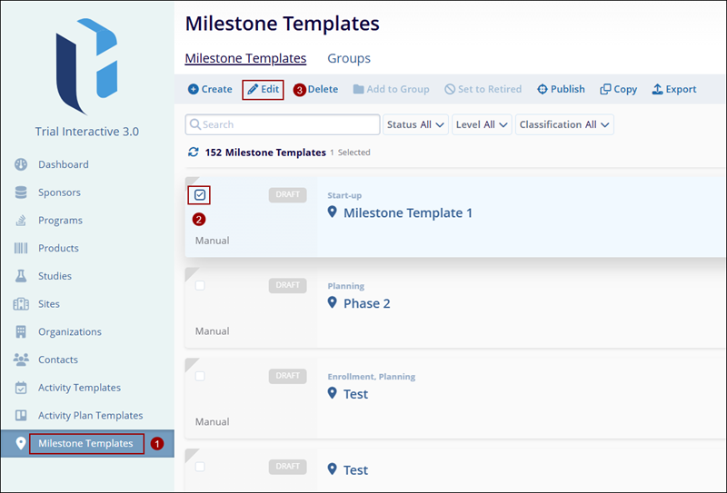The width and height of the screenshot is (727, 493).
Task: Click the refresh icon beside 152 Milestone Templates
Action: pyautogui.click(x=193, y=153)
